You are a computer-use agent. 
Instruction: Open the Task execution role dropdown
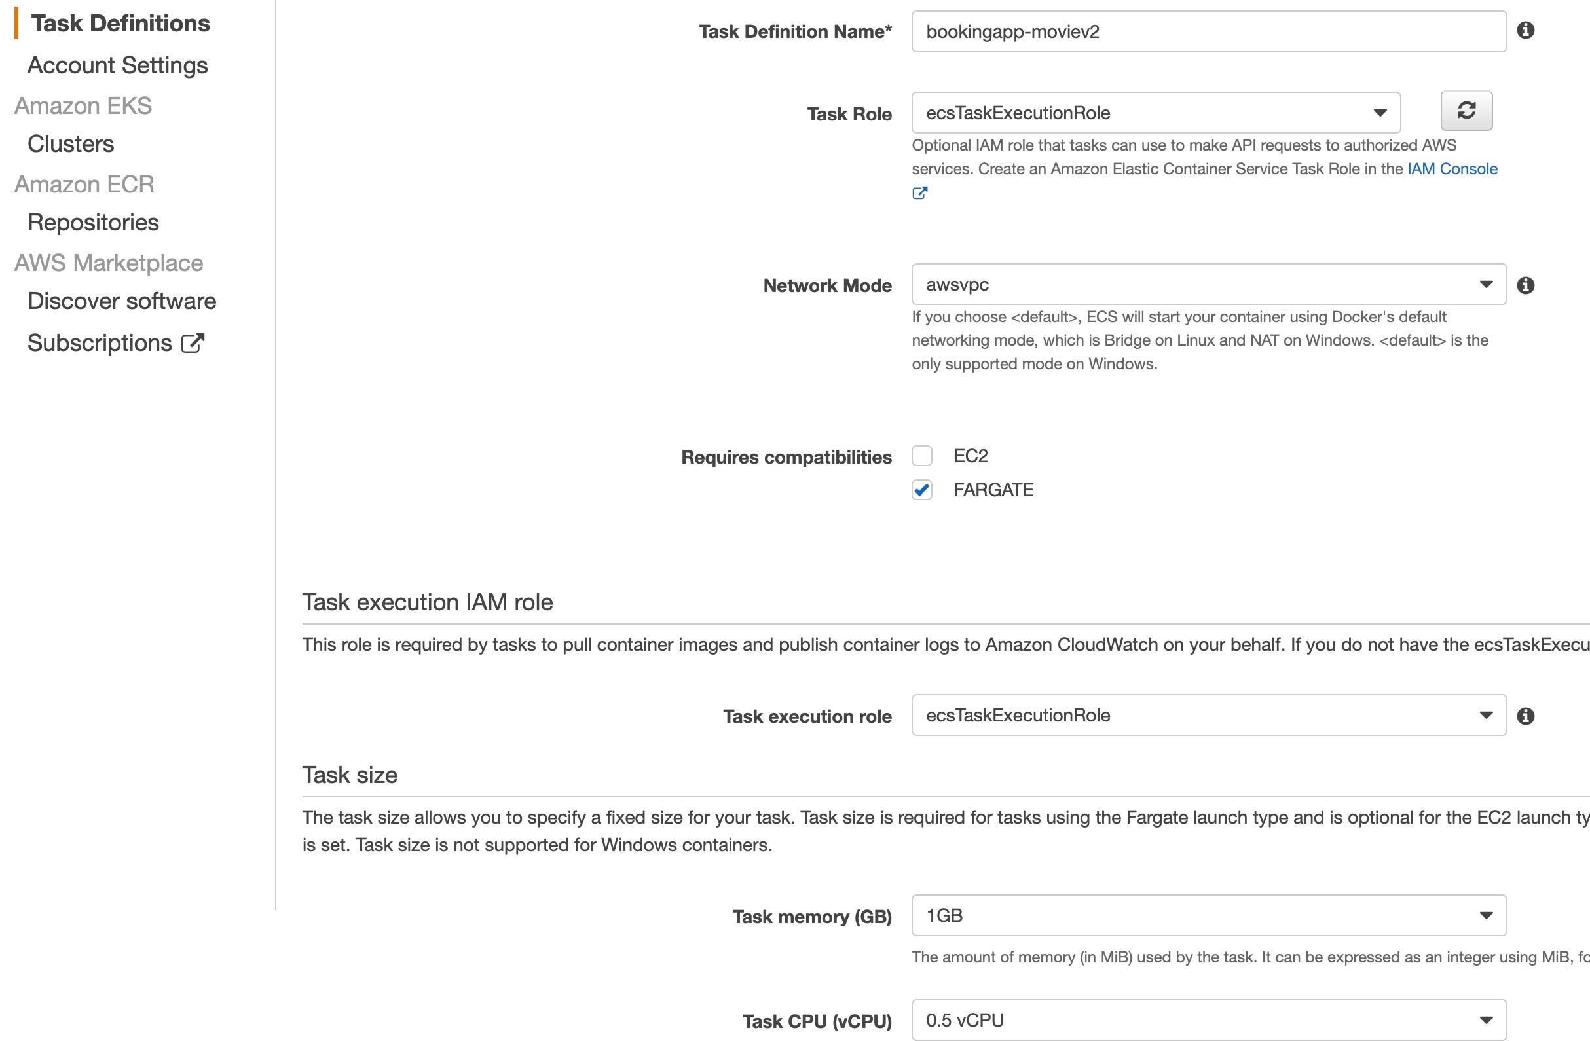[x=1208, y=715]
